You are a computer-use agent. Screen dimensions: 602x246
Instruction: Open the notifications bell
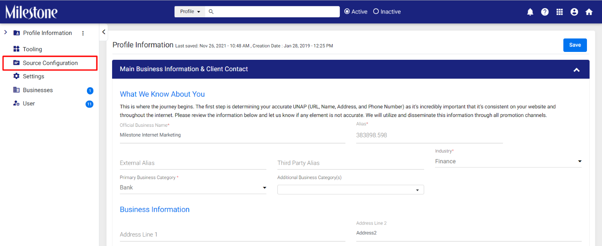click(530, 12)
